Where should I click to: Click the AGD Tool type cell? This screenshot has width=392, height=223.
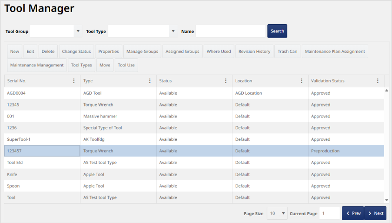tap(118, 93)
